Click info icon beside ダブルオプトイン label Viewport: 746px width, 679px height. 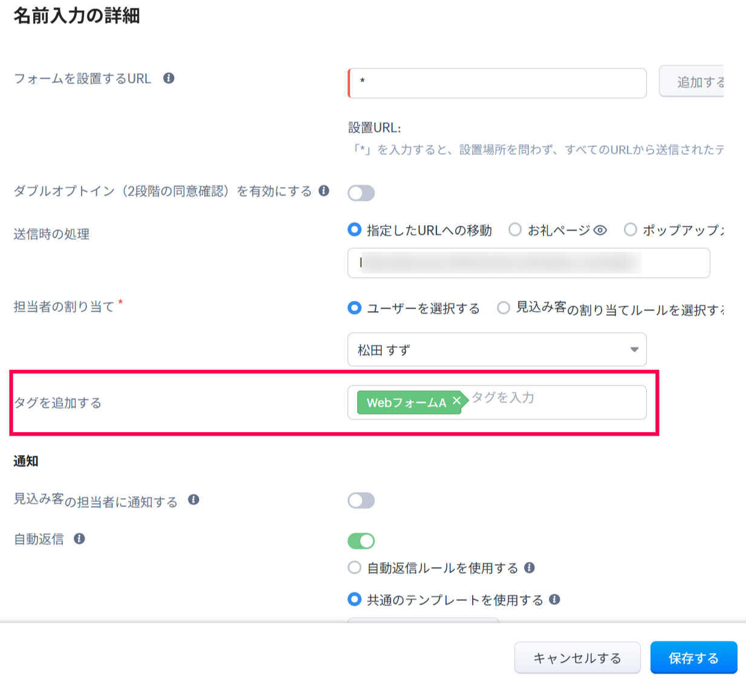[324, 191]
